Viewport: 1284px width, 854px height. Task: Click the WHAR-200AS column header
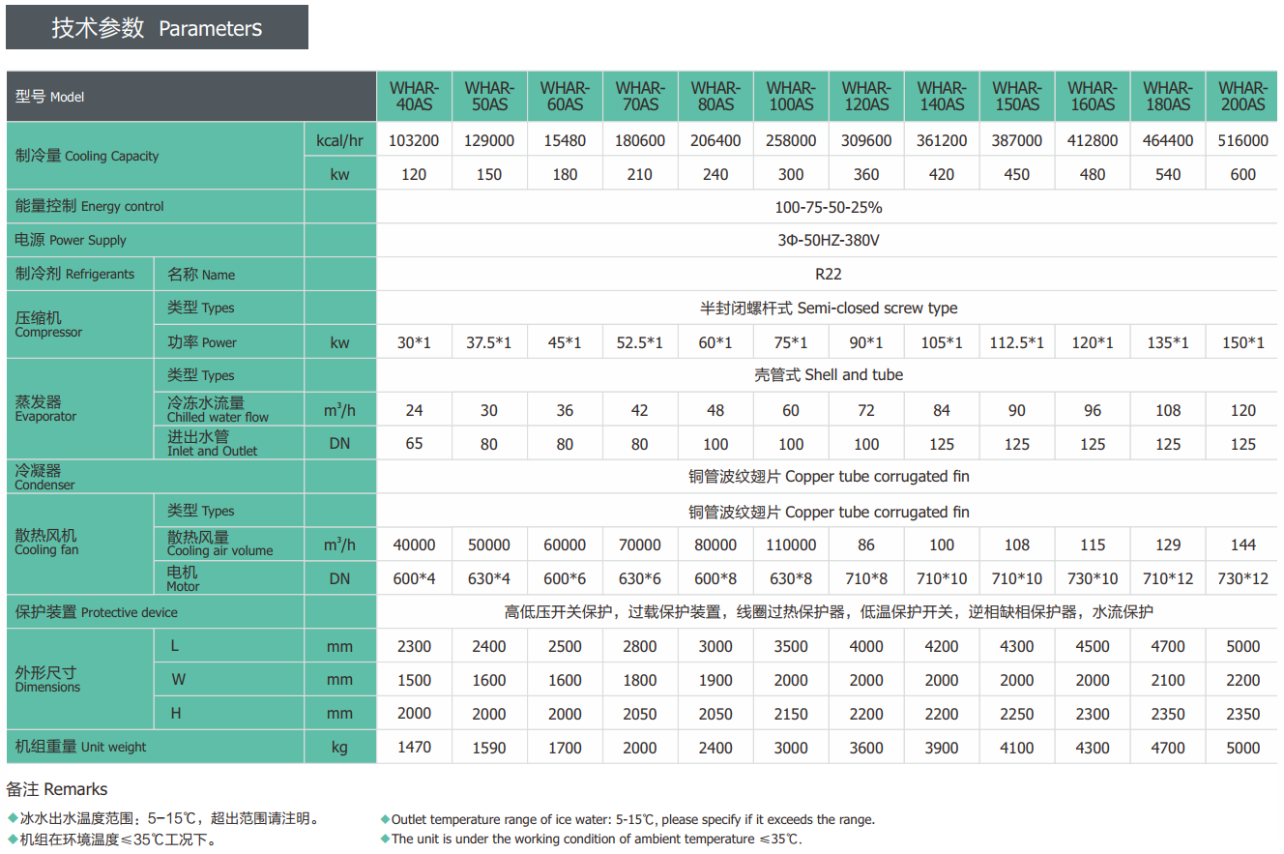(1242, 96)
